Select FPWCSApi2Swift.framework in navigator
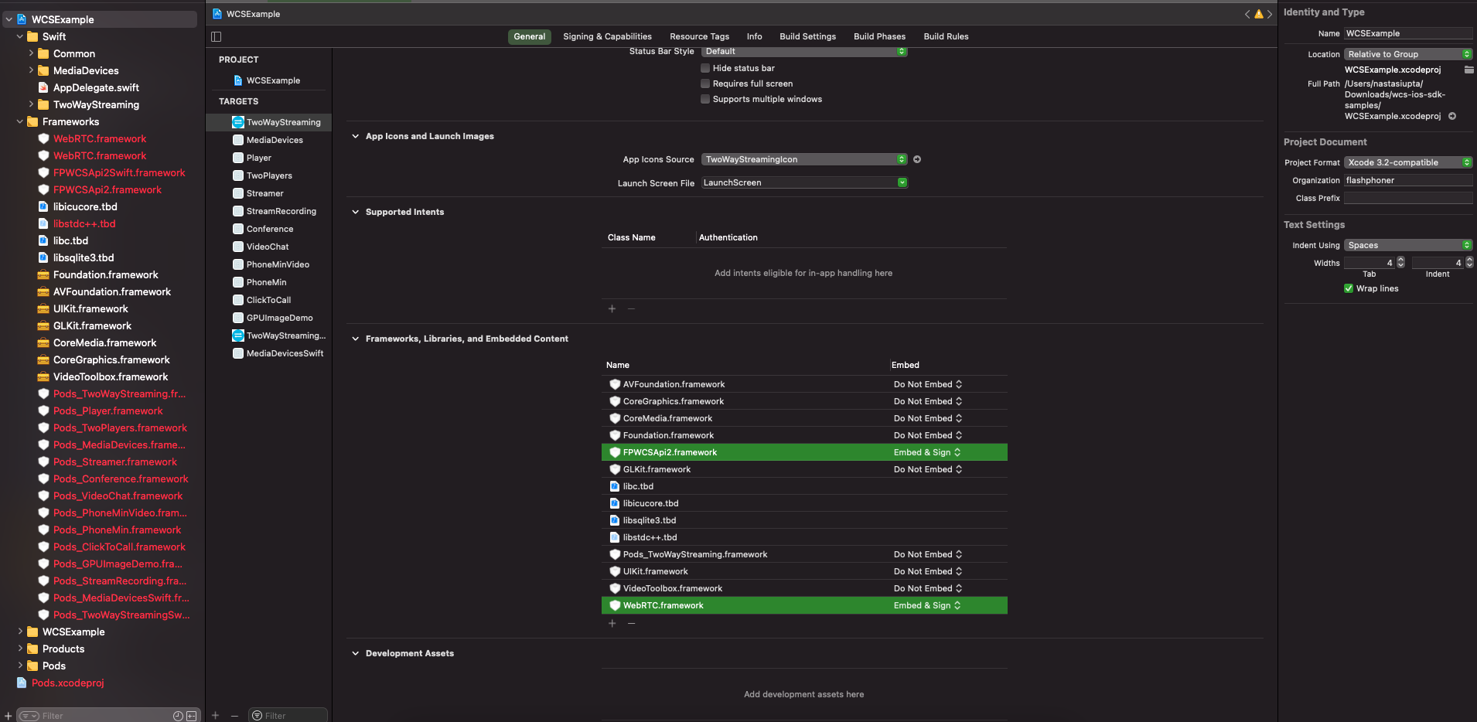The image size is (1477, 722). pos(119,172)
